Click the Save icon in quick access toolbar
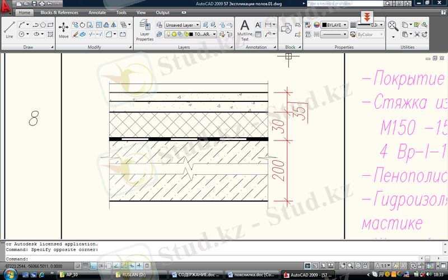The image size is (448, 280). click(x=34, y=4)
